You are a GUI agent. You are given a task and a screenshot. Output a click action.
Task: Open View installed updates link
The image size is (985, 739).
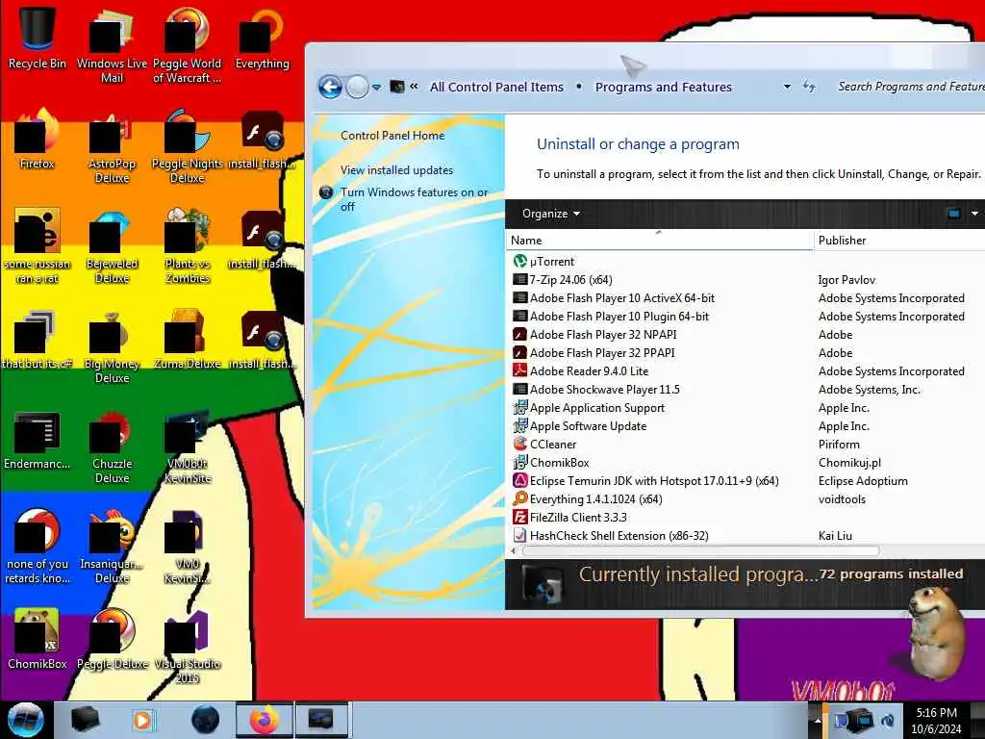396,169
